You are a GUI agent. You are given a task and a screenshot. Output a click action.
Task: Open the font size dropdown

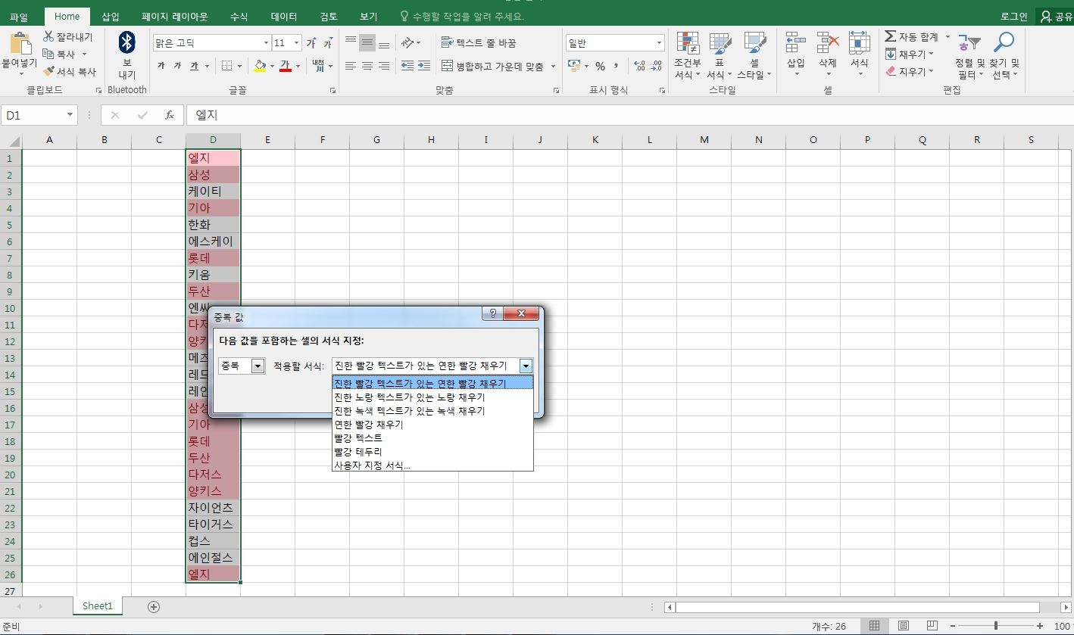click(296, 43)
